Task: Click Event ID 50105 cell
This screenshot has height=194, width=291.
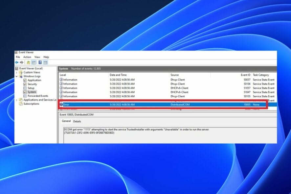Action: point(247,96)
